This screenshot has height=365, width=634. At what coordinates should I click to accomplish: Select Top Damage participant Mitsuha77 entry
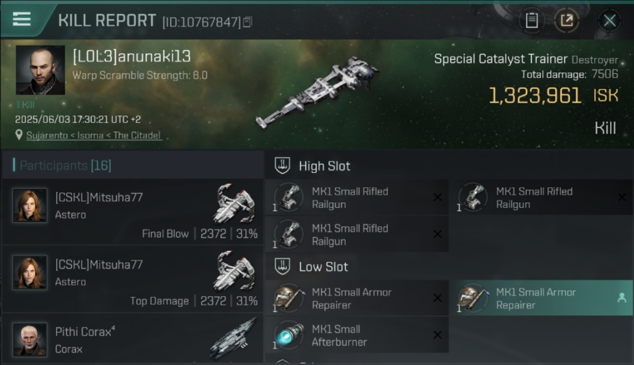132,279
